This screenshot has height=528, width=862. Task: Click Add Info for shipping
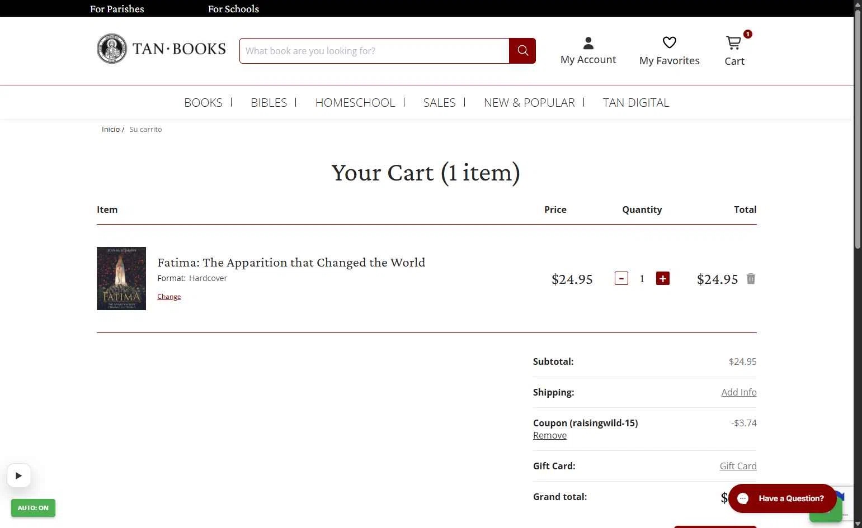[738, 392]
